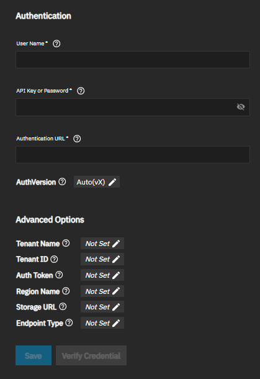The image size is (260, 379).
Task: Click the Auth Token label
Action: [35, 275]
